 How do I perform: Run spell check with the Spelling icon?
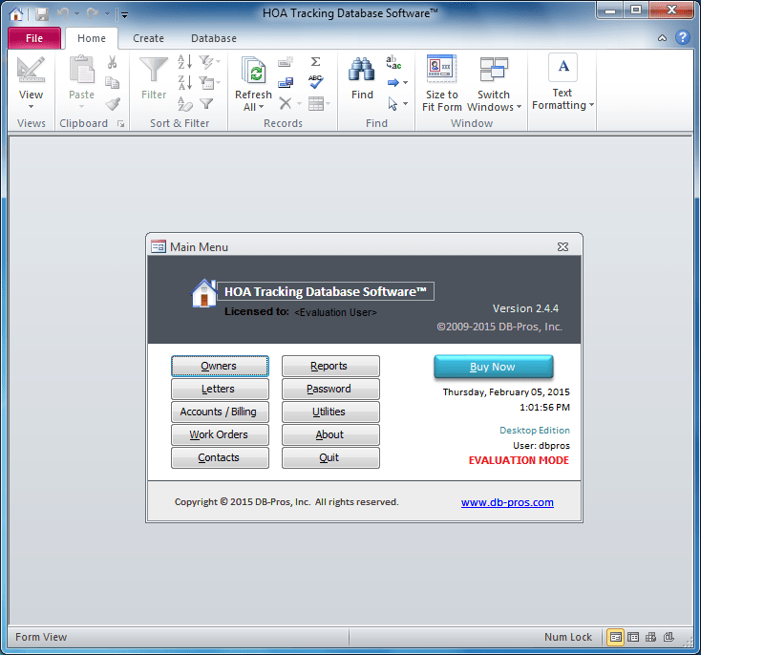[x=316, y=80]
